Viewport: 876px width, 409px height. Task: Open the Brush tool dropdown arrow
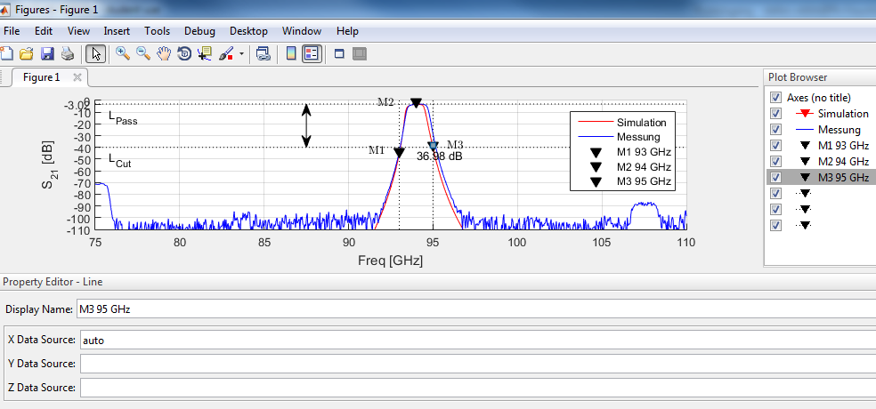[241, 53]
